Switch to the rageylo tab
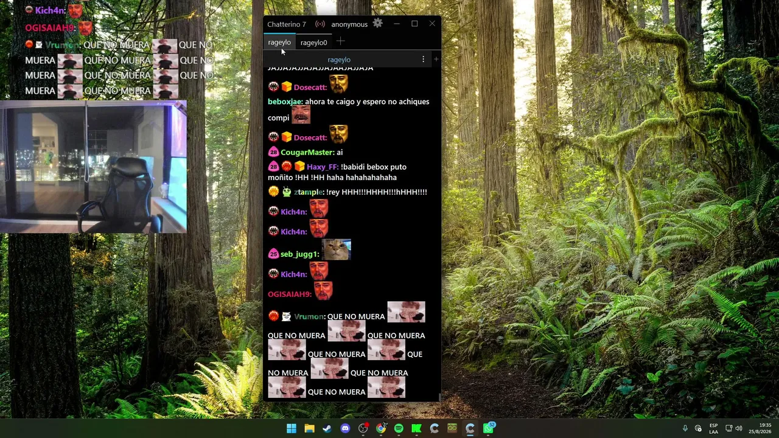 tap(279, 42)
